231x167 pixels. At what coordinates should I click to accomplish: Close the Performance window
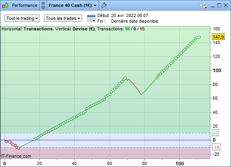[x=226, y=5]
